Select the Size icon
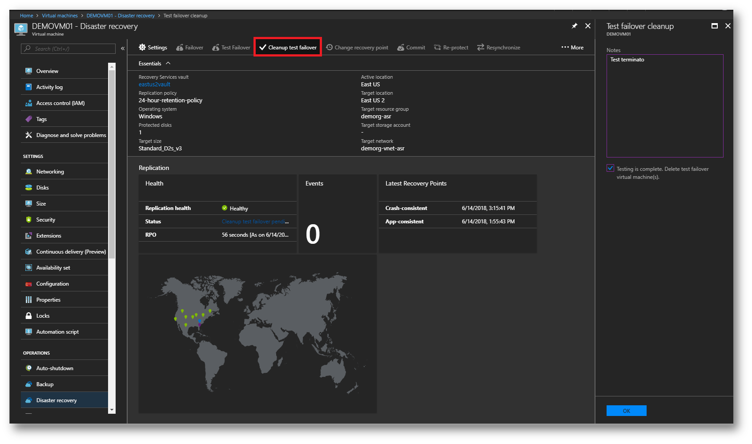The height and width of the screenshot is (444, 752). pos(28,203)
